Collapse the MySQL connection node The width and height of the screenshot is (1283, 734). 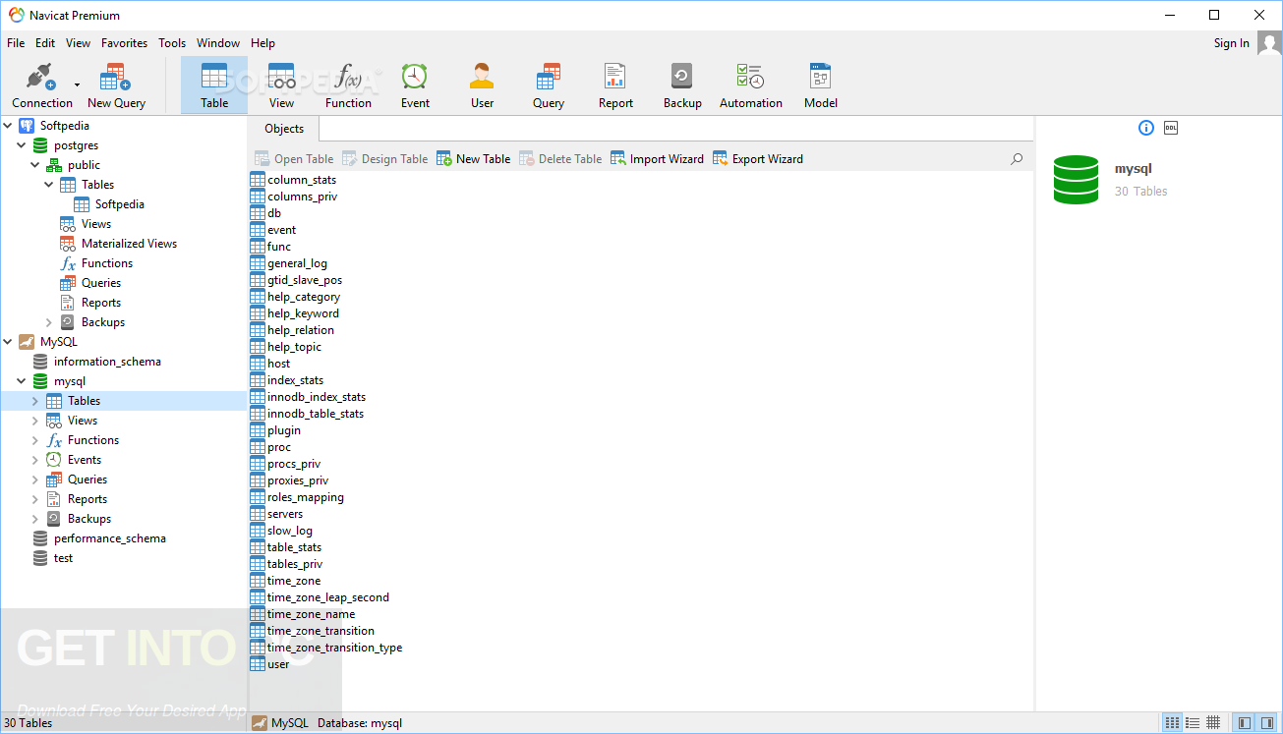[x=9, y=342]
